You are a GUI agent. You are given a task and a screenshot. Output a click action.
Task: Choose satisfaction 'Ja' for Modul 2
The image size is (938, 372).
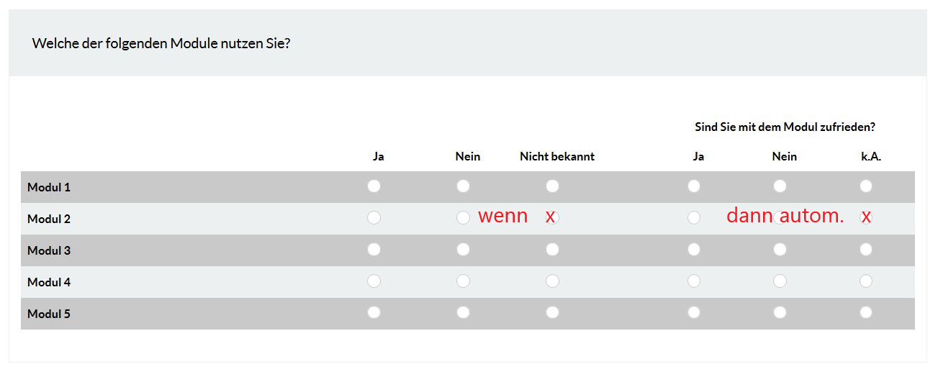click(x=693, y=218)
